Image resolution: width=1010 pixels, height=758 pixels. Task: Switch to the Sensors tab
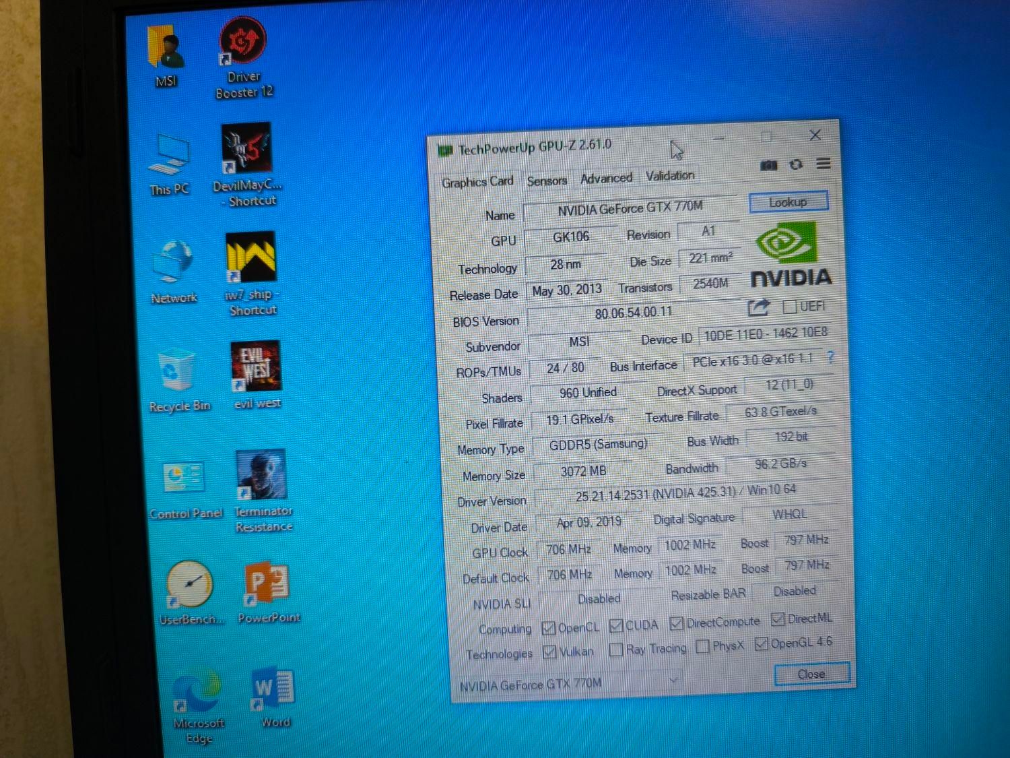click(x=547, y=181)
